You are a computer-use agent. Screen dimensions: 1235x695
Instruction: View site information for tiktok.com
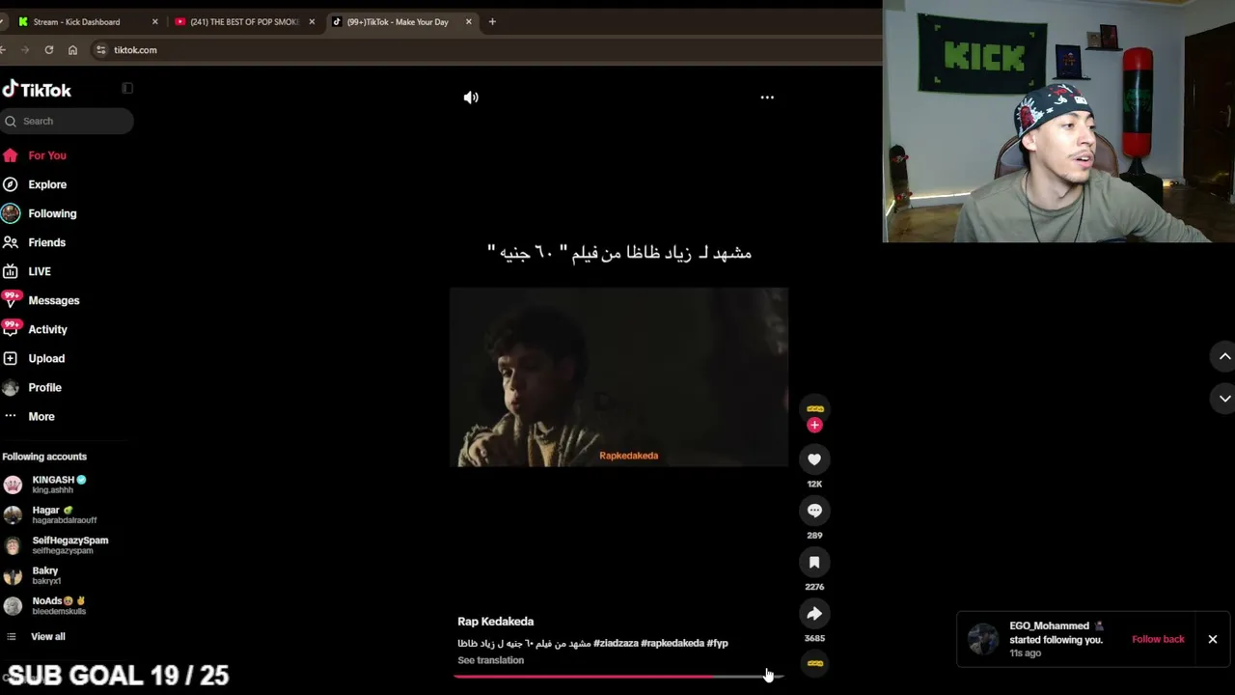[100, 50]
